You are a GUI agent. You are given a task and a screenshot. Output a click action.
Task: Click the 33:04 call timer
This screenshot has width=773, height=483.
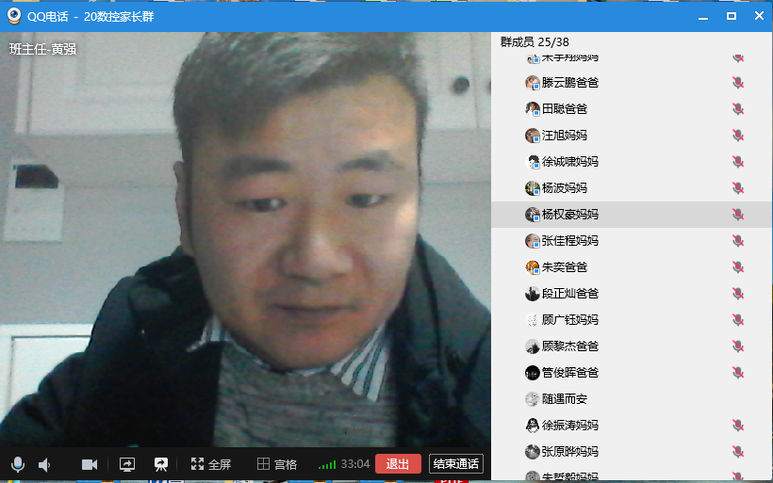pyautogui.click(x=355, y=464)
